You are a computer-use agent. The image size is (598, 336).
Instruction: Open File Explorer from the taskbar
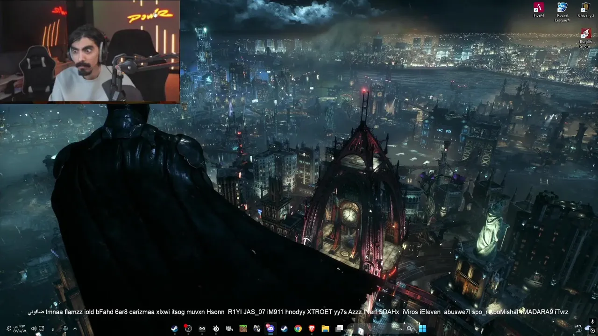pyautogui.click(x=325, y=329)
